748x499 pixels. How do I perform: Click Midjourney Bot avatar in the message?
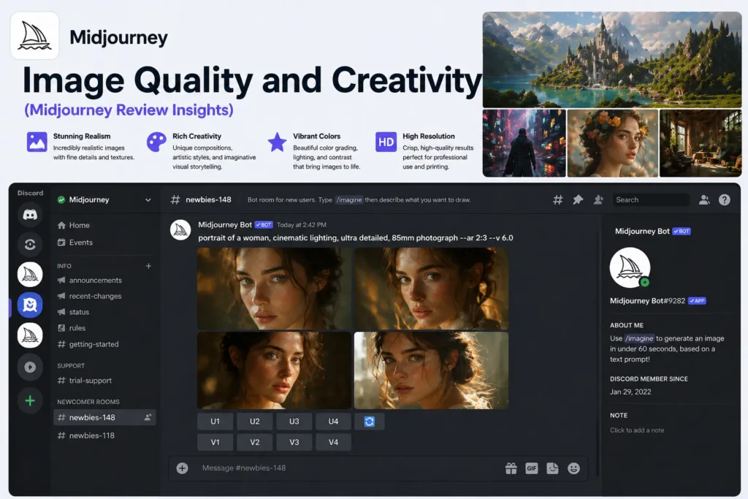point(180,230)
